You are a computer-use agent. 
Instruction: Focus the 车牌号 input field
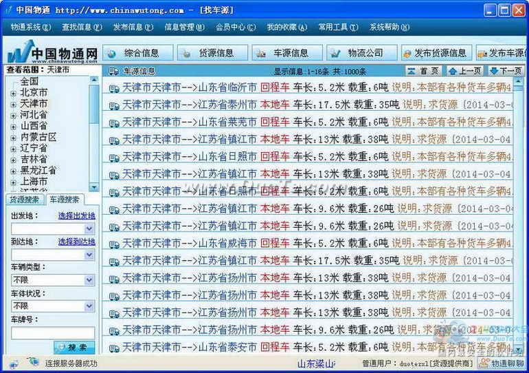point(53,333)
